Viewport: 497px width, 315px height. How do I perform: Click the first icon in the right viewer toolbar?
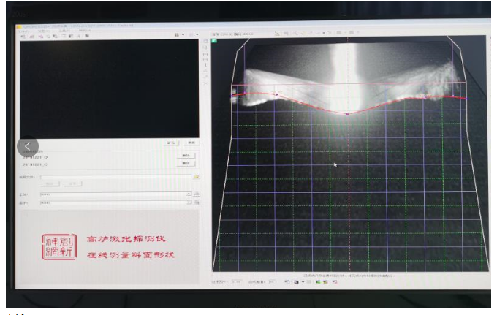(x=276, y=33)
